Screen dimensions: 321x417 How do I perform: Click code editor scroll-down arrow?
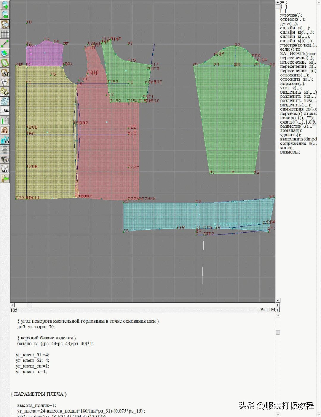pyautogui.click(x=278, y=414)
